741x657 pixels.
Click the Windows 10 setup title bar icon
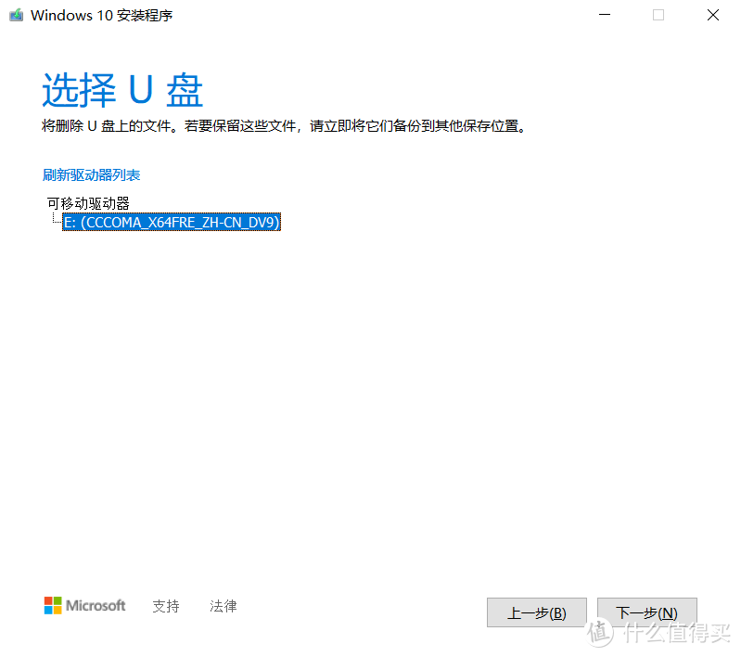click(x=16, y=15)
